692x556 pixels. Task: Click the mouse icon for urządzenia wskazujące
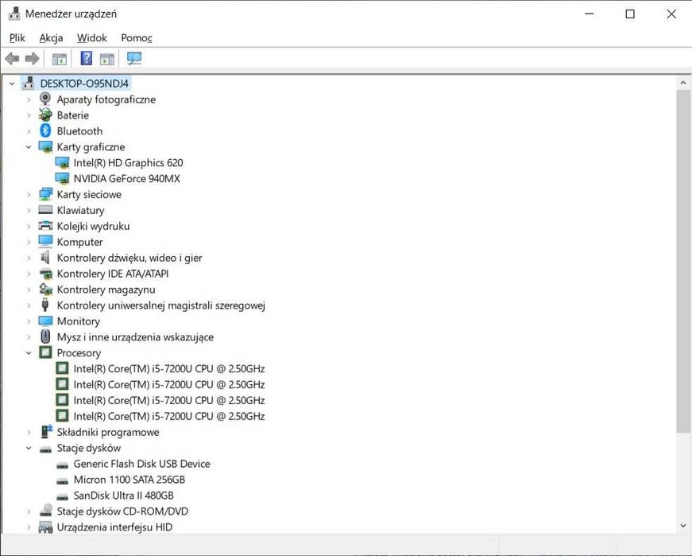tap(45, 336)
